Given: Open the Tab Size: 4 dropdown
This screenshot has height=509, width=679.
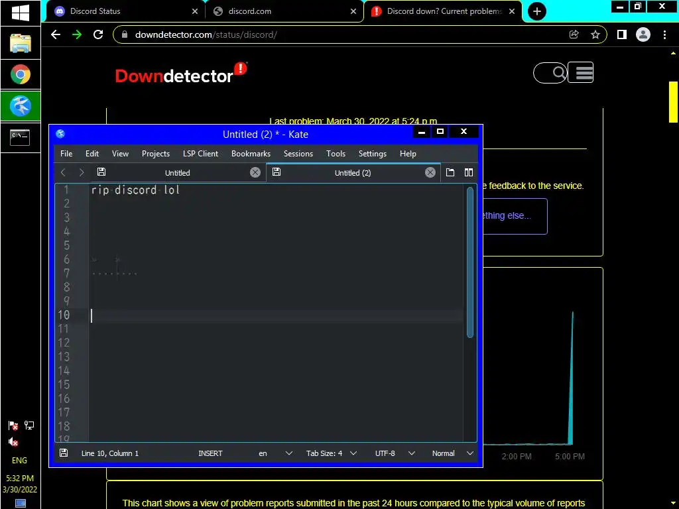Looking at the screenshot, I should [x=332, y=453].
